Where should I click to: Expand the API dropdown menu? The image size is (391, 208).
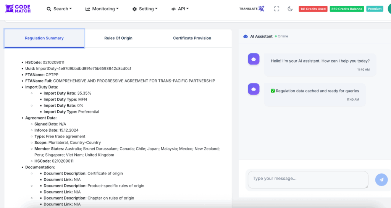180,9
